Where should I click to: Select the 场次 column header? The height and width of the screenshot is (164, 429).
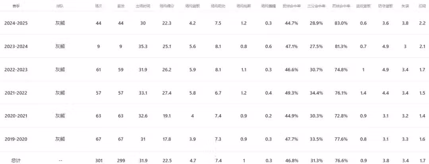[x=99, y=7]
